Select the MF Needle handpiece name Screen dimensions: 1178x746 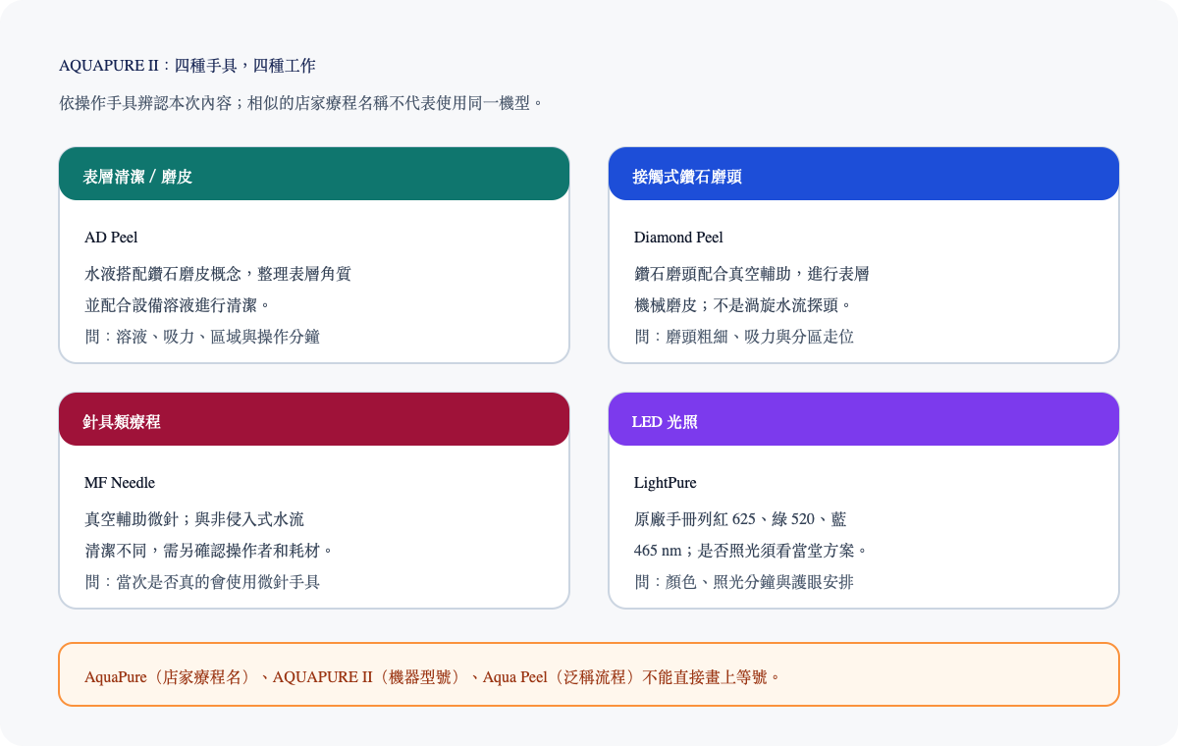tap(120, 483)
